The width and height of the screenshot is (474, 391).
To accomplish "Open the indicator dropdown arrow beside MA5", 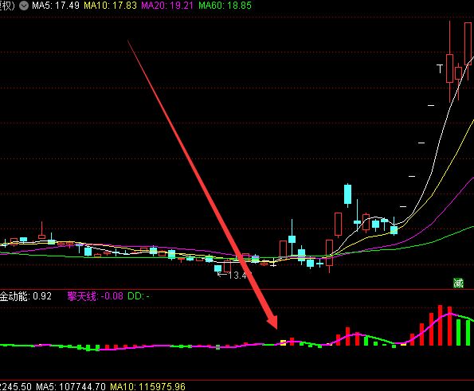I will (x=24, y=6).
